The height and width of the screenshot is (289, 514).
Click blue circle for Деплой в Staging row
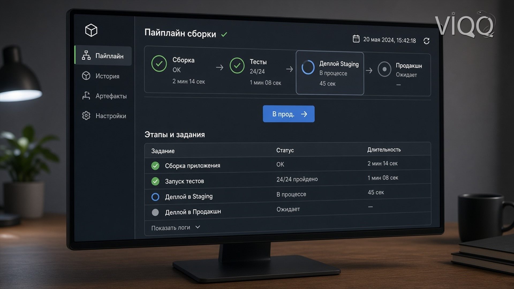pos(155,197)
